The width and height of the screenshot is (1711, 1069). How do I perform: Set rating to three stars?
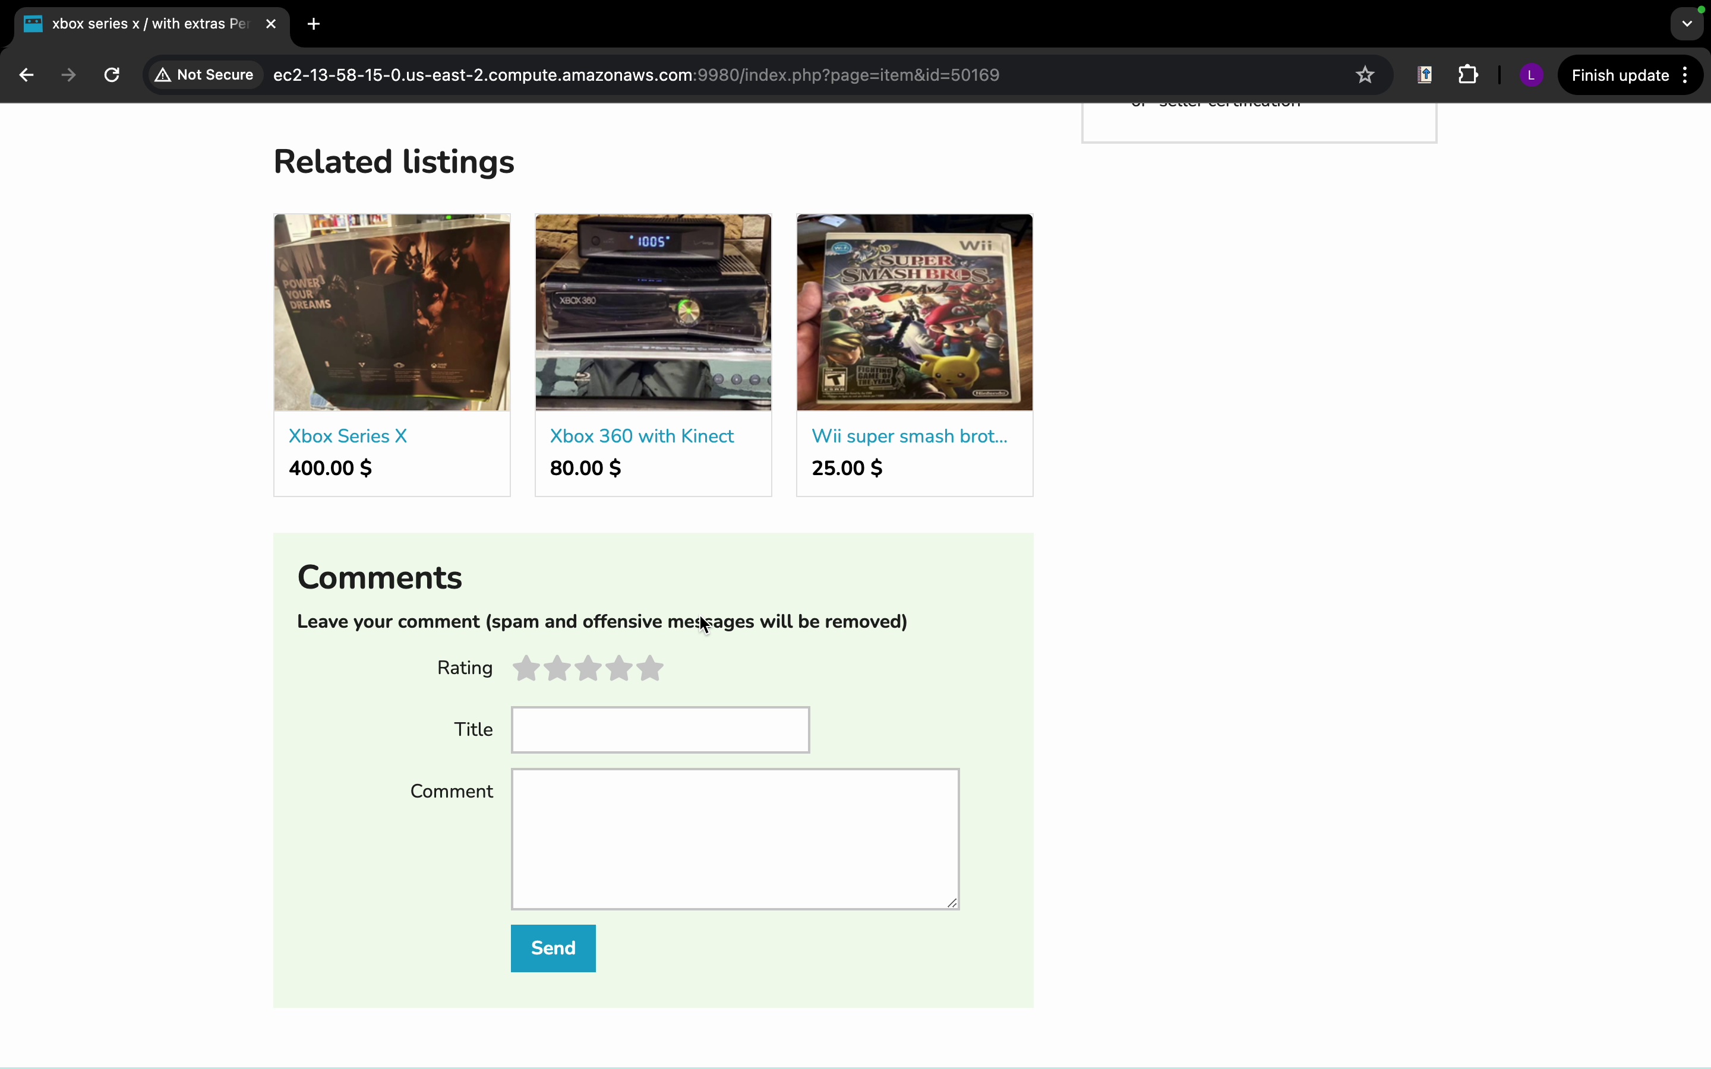click(588, 668)
